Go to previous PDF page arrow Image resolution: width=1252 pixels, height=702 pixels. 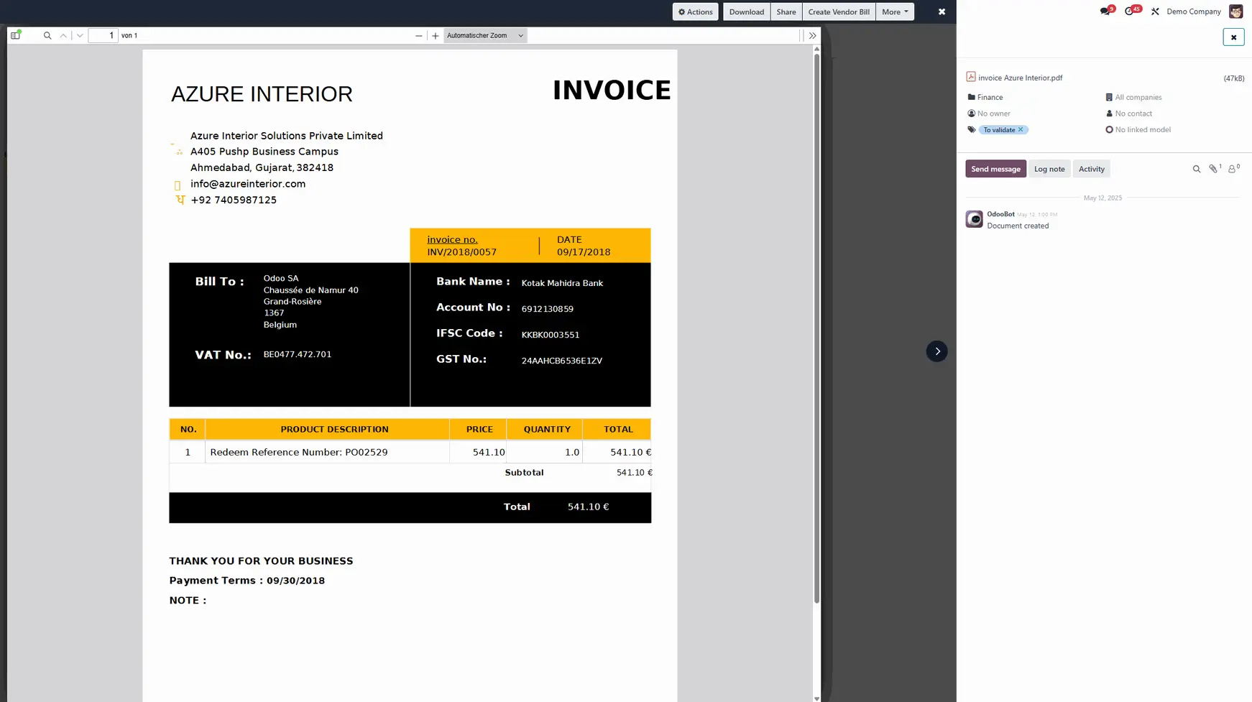tap(63, 35)
